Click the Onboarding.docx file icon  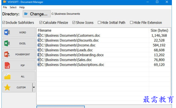click(39, 55)
